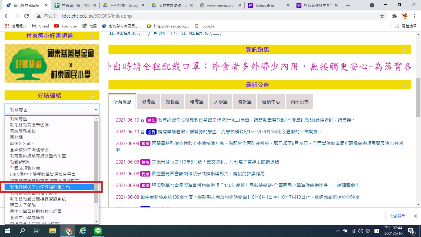Open the notification center icon

(411, 231)
